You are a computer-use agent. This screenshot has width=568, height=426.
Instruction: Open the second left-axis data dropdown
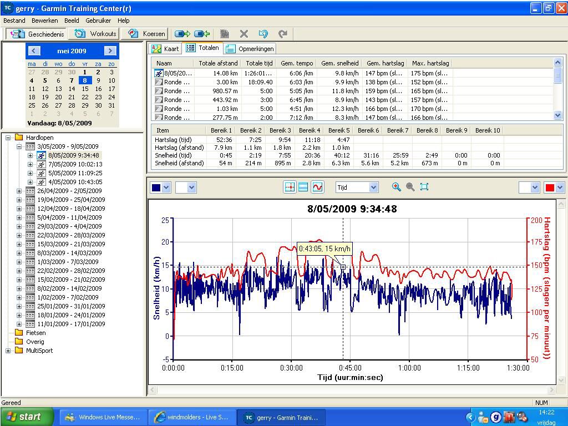191,187
